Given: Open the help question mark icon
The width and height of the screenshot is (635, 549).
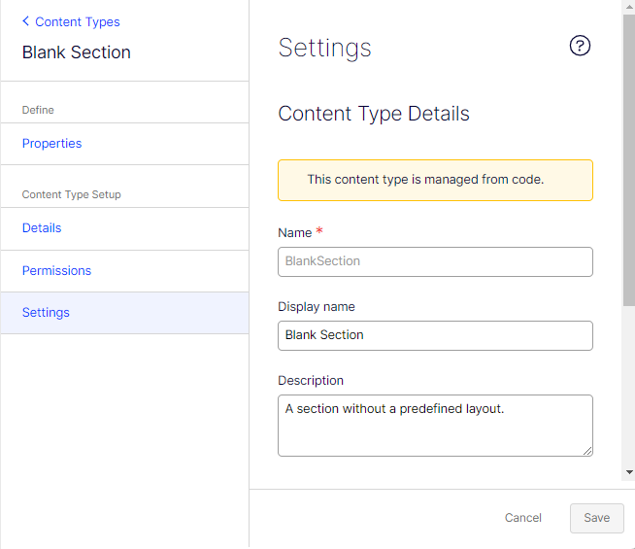Looking at the screenshot, I should [580, 46].
